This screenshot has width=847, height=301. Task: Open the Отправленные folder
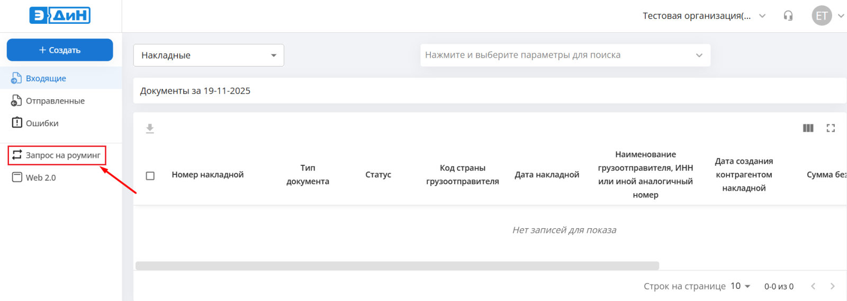click(x=55, y=101)
